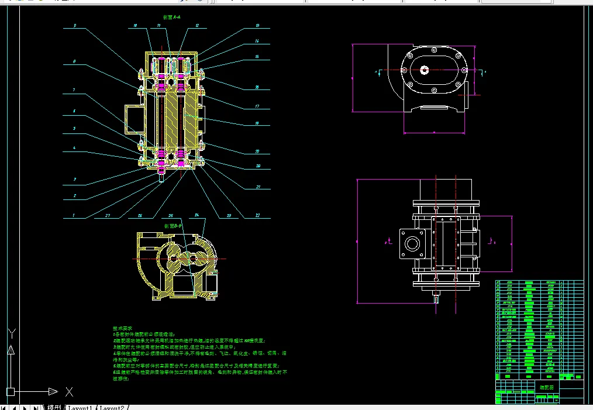Select the round port flange in plan view
Viewport: 593px width, 410px height.
click(412, 243)
